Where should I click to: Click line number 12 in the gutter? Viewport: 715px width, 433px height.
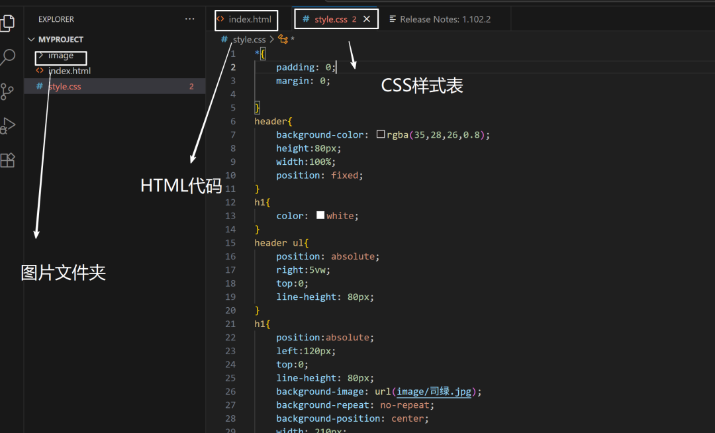(x=230, y=202)
